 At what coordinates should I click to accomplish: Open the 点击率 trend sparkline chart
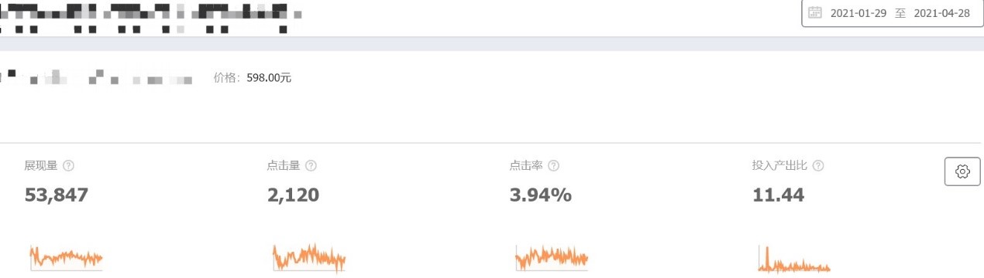tap(552, 257)
